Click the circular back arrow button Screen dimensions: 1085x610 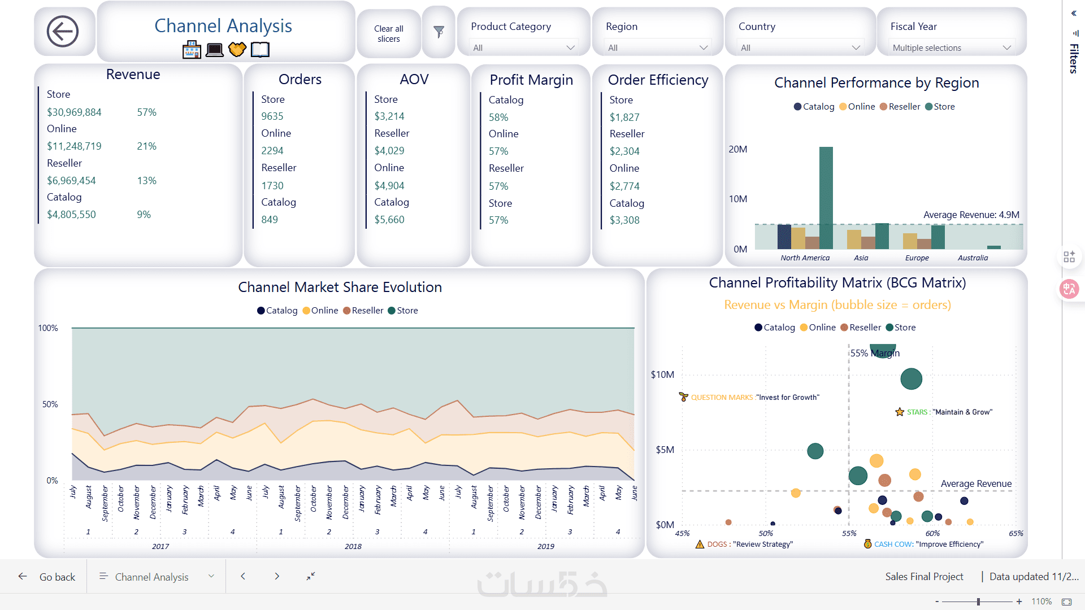point(63,31)
